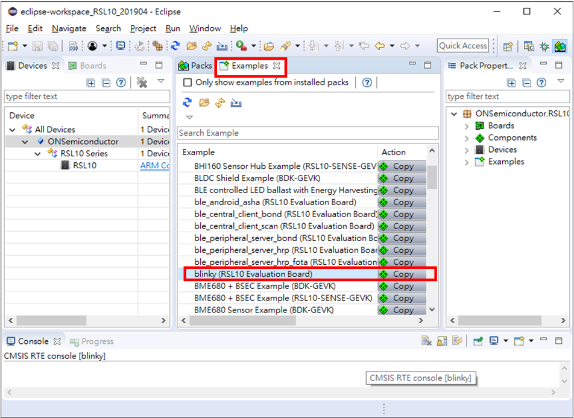
Task: Switch to the Packs tab
Action: pos(196,66)
